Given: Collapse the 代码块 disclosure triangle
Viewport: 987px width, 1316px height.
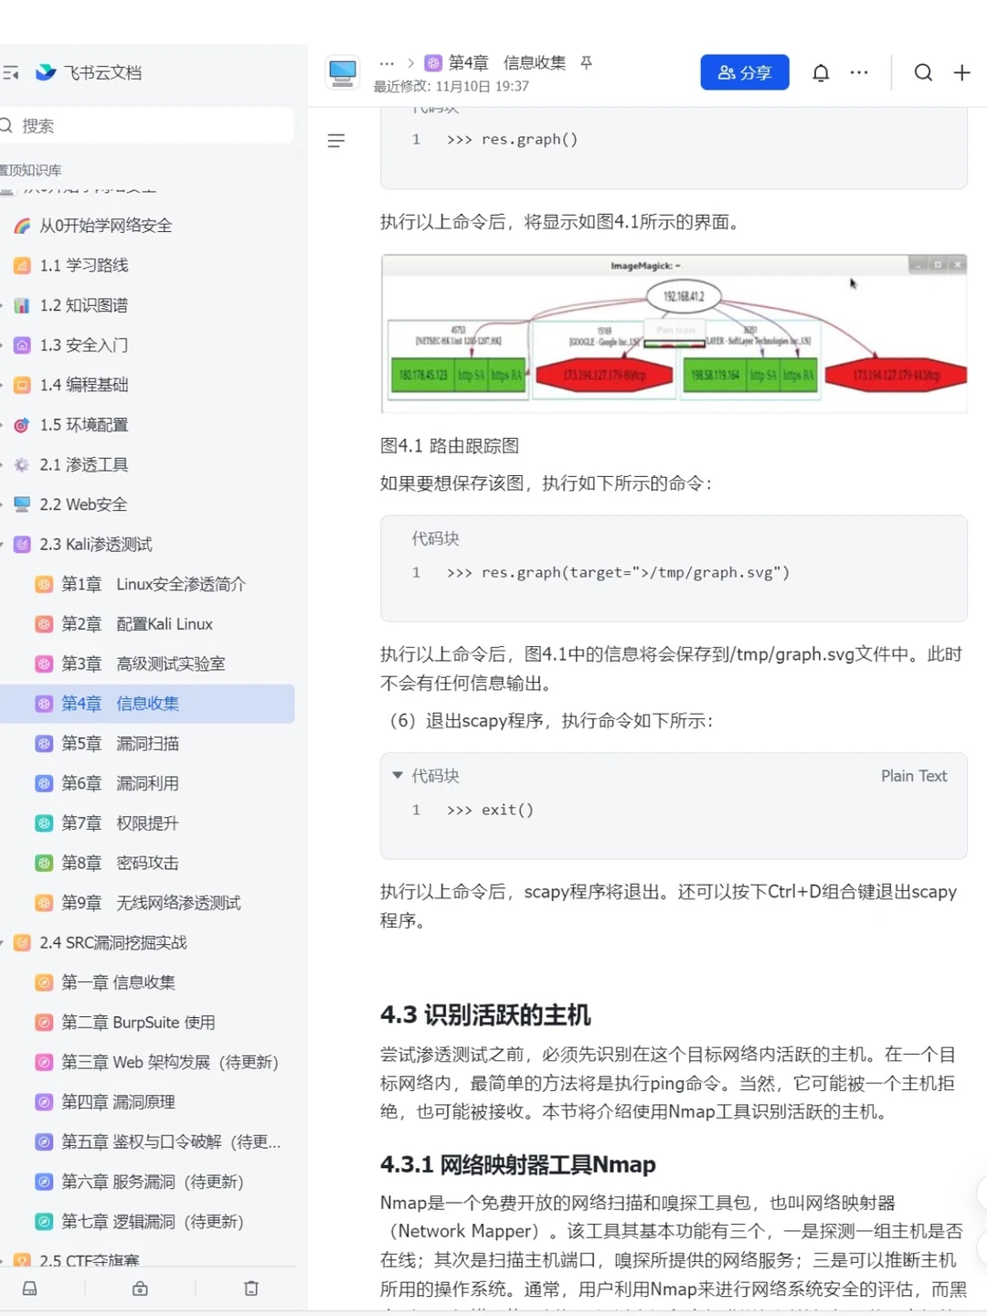Looking at the screenshot, I should [397, 774].
